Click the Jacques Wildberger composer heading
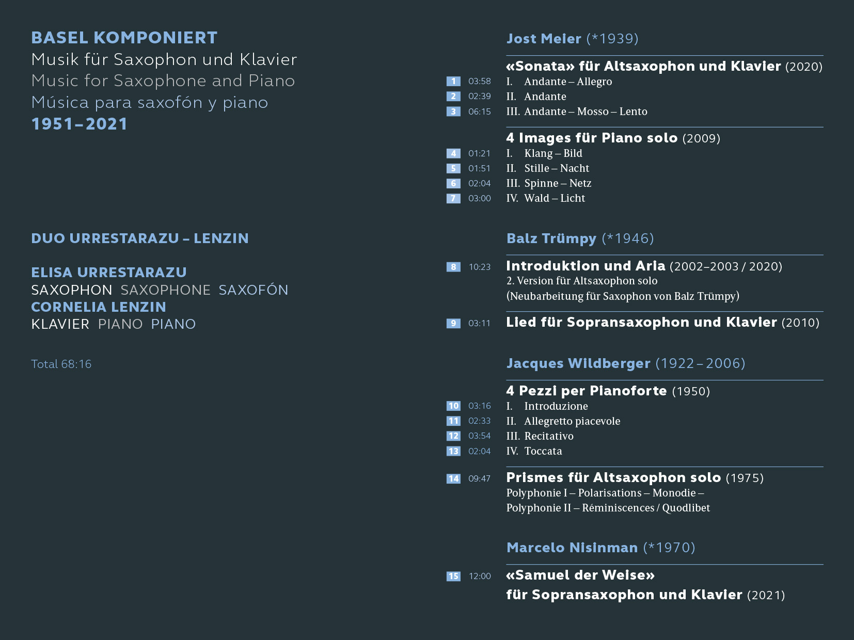854x640 pixels. tap(625, 363)
